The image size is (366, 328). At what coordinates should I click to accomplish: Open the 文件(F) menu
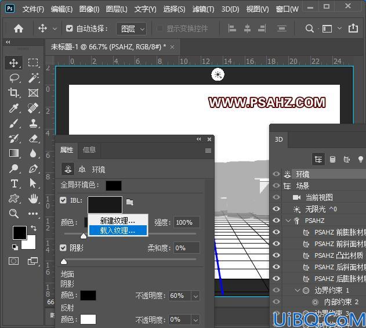33,9
